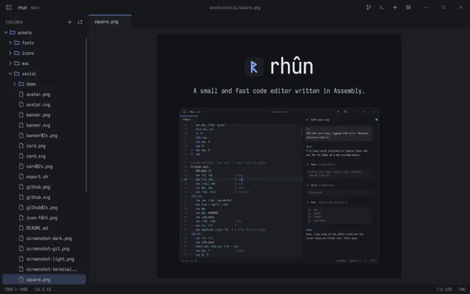Open README.md file
This screenshot has height=294, width=470.
[x=43, y=228]
